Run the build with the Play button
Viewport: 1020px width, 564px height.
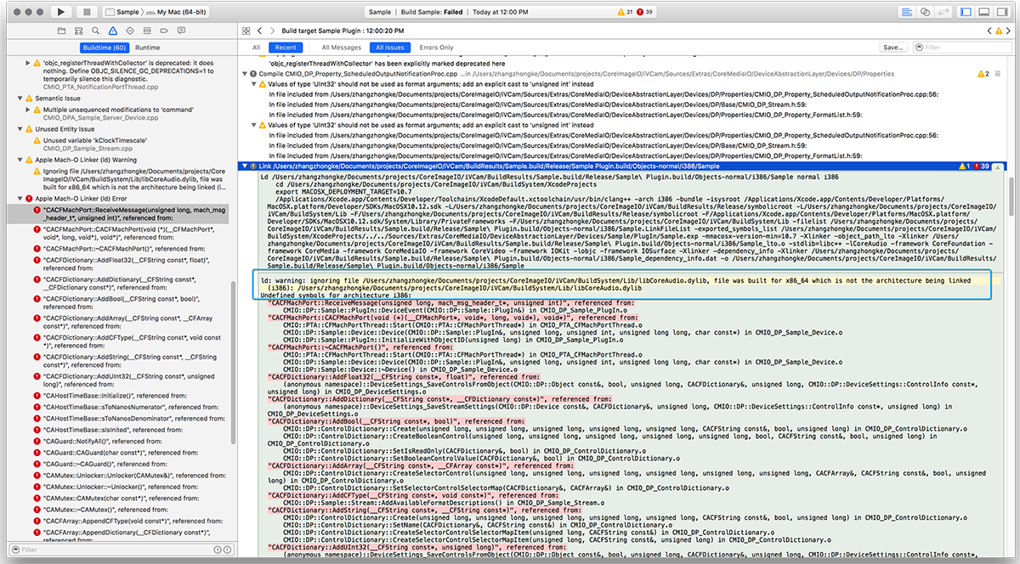(x=59, y=12)
